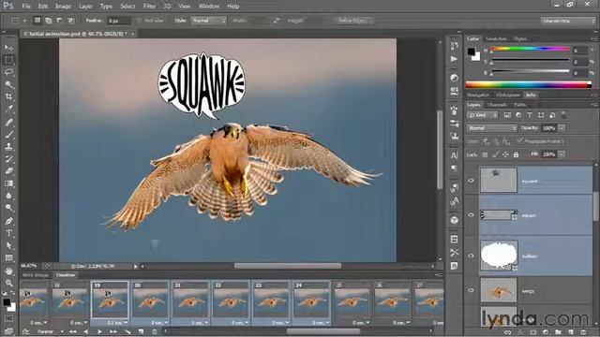The height and width of the screenshot is (337, 600).
Task: Open the Kind layer filter dropdown
Action: 483,115
